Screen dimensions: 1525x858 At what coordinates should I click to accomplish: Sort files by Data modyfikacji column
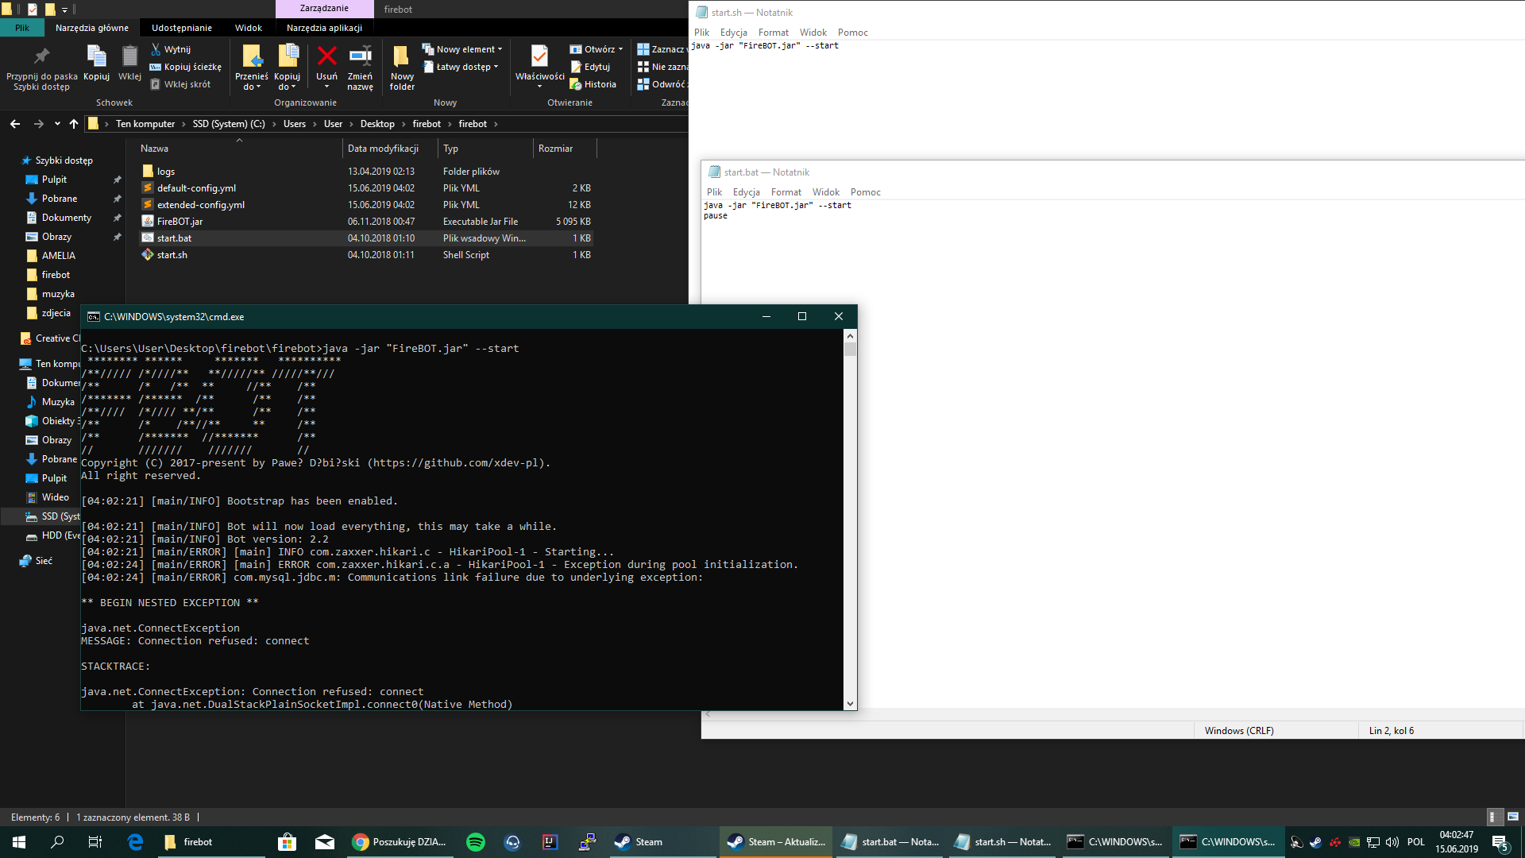coord(383,149)
